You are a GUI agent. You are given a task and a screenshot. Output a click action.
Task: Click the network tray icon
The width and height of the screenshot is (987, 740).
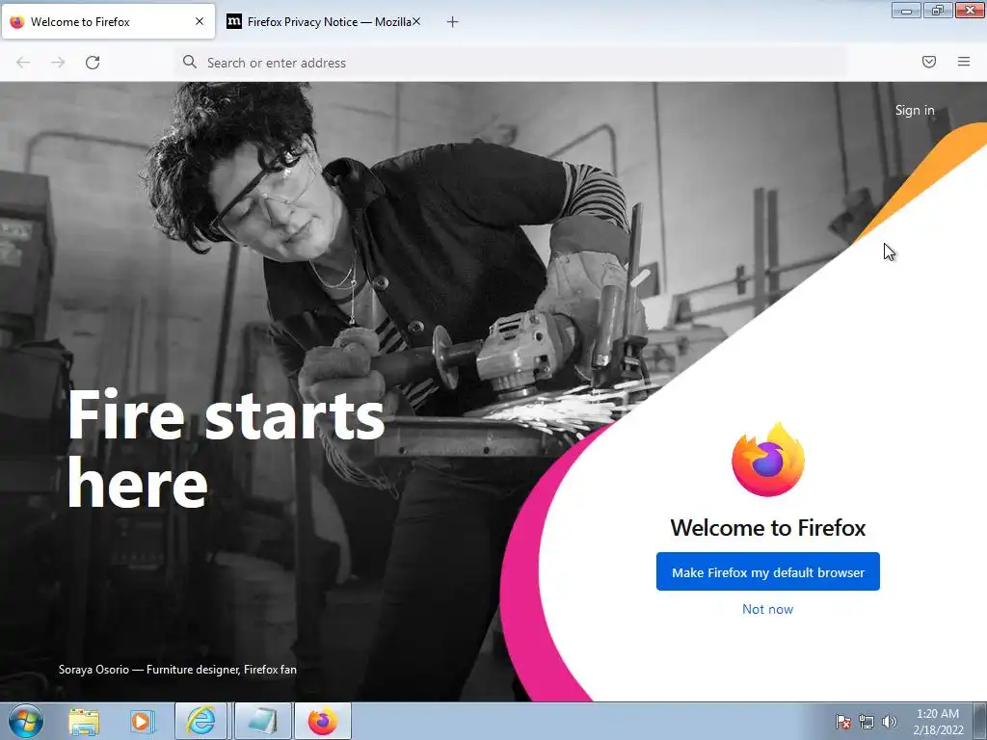[867, 723]
